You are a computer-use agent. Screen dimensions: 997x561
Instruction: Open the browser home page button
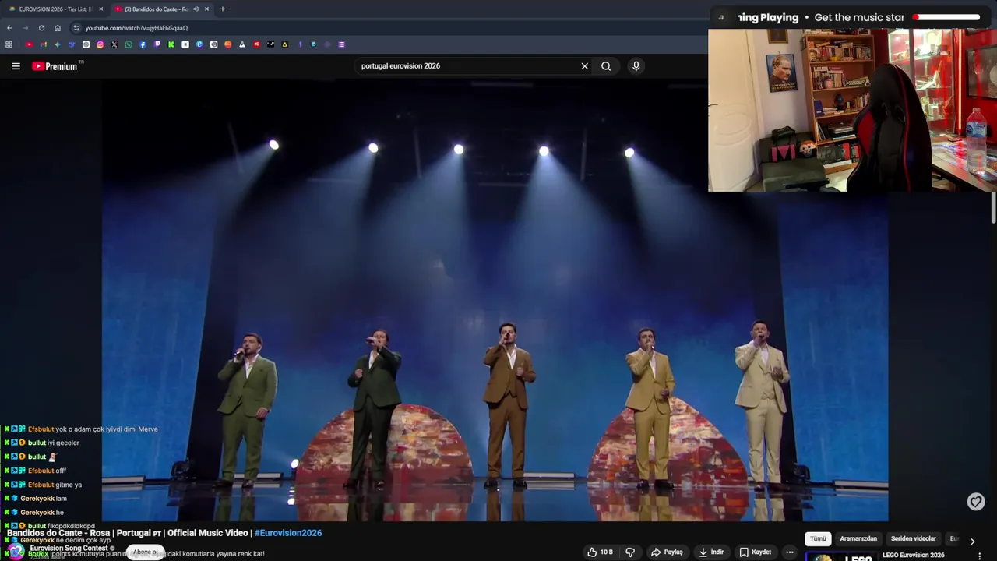pyautogui.click(x=57, y=28)
